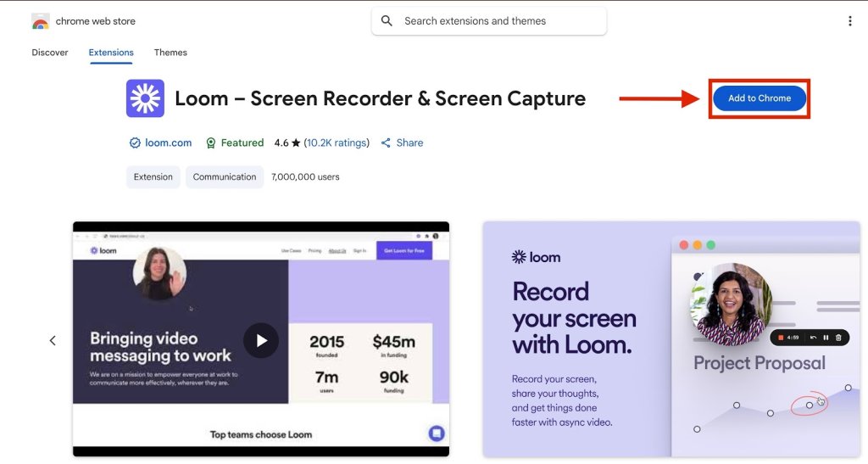
Task: Open the Record your screen with Loom image
Action: coord(671,339)
